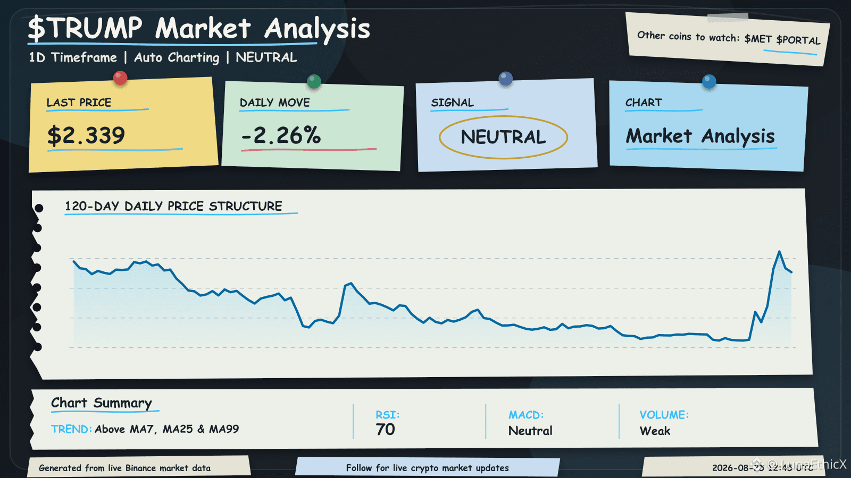Click the "LAST PRICE" heading

click(79, 103)
